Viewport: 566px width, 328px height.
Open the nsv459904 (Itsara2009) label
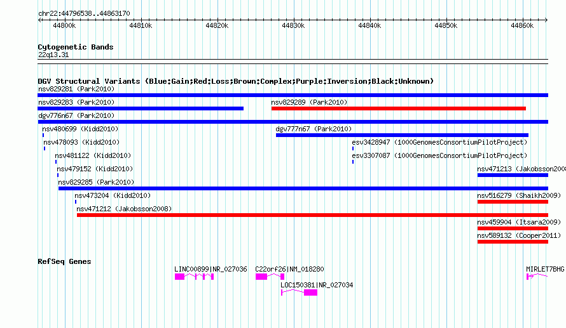(x=519, y=222)
